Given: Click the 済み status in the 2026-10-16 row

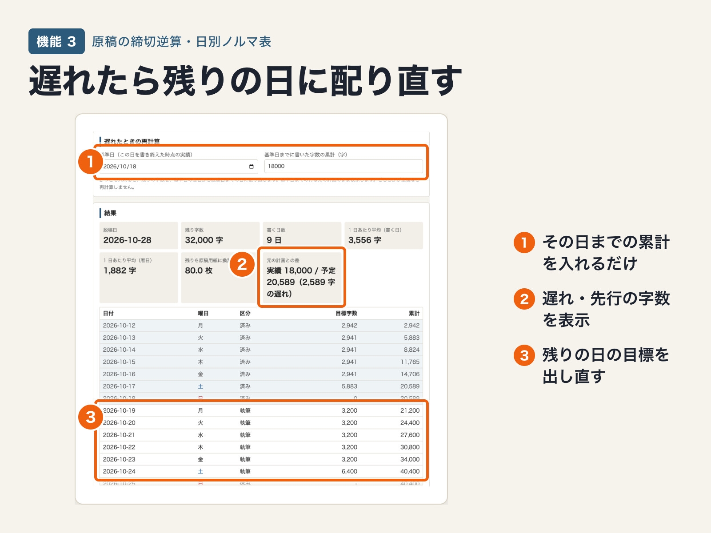Looking at the screenshot, I should pyautogui.click(x=245, y=374).
